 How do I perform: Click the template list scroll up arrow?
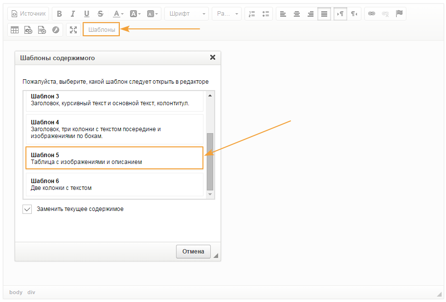[x=210, y=95]
